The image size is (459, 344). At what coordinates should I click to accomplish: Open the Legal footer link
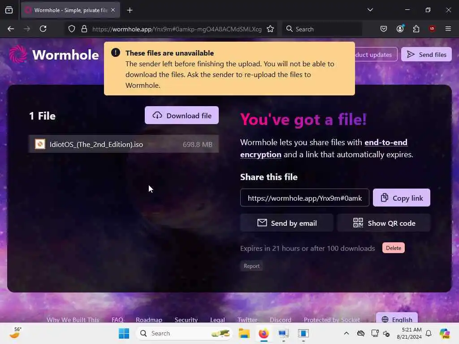217,319
